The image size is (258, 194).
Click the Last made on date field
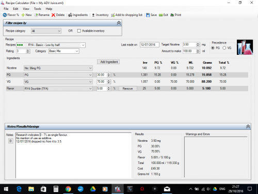pos(150,44)
